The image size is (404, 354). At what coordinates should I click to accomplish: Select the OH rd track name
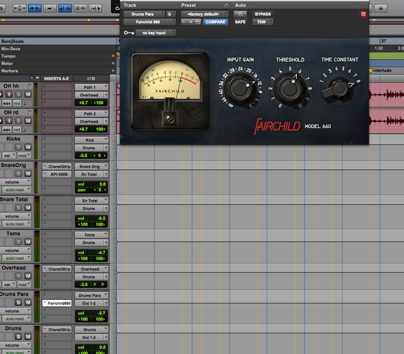[11, 112]
